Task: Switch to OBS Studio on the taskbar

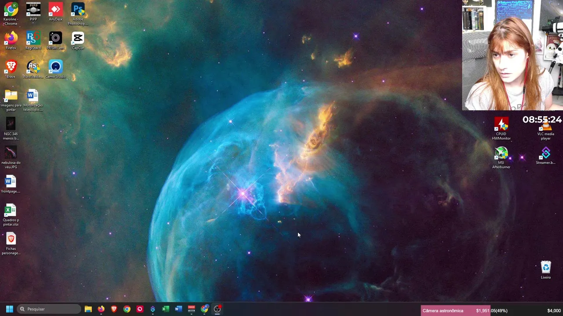Action: [x=217, y=309]
